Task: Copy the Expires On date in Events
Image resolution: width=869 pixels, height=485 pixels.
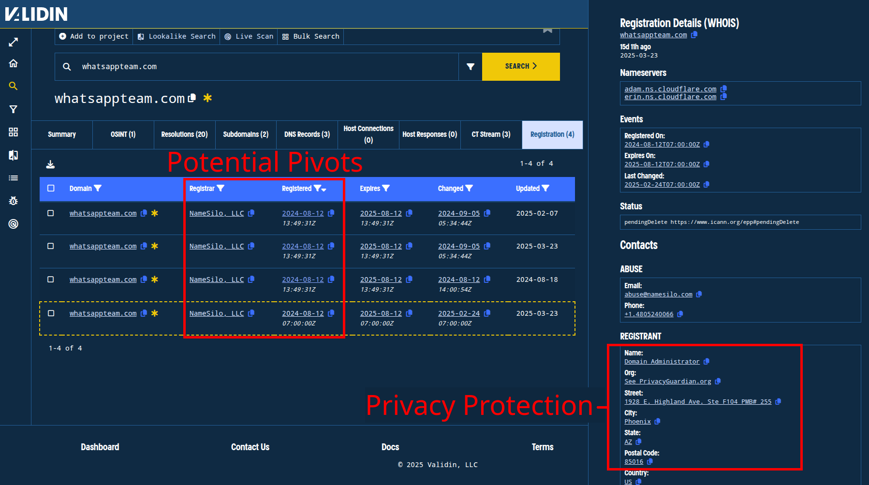Action: pos(707,164)
